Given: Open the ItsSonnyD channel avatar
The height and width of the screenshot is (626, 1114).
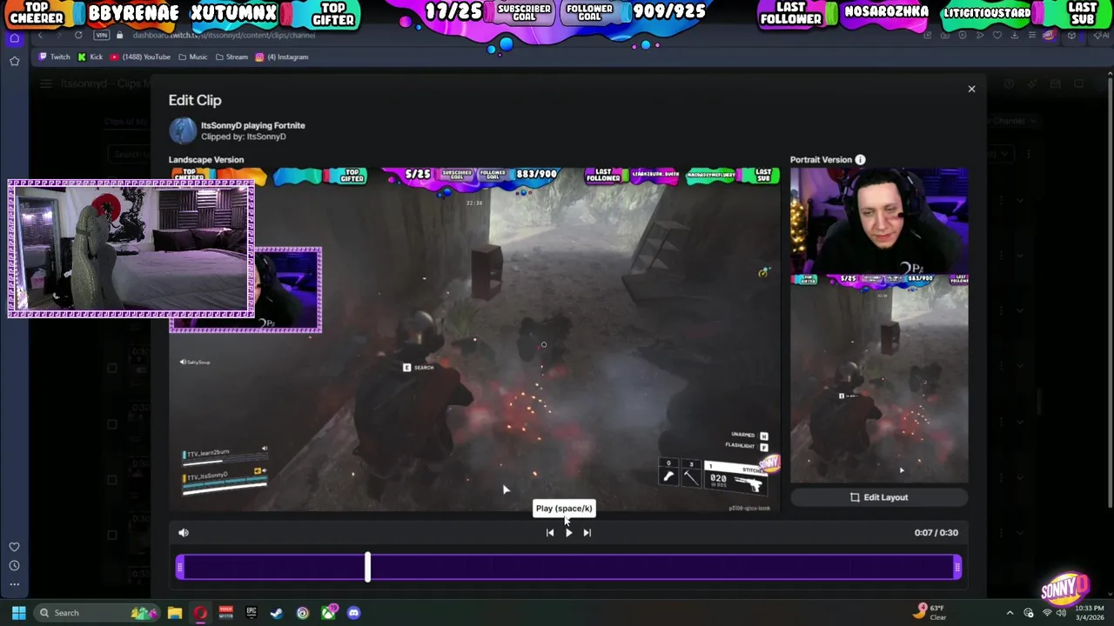Looking at the screenshot, I should [183, 130].
